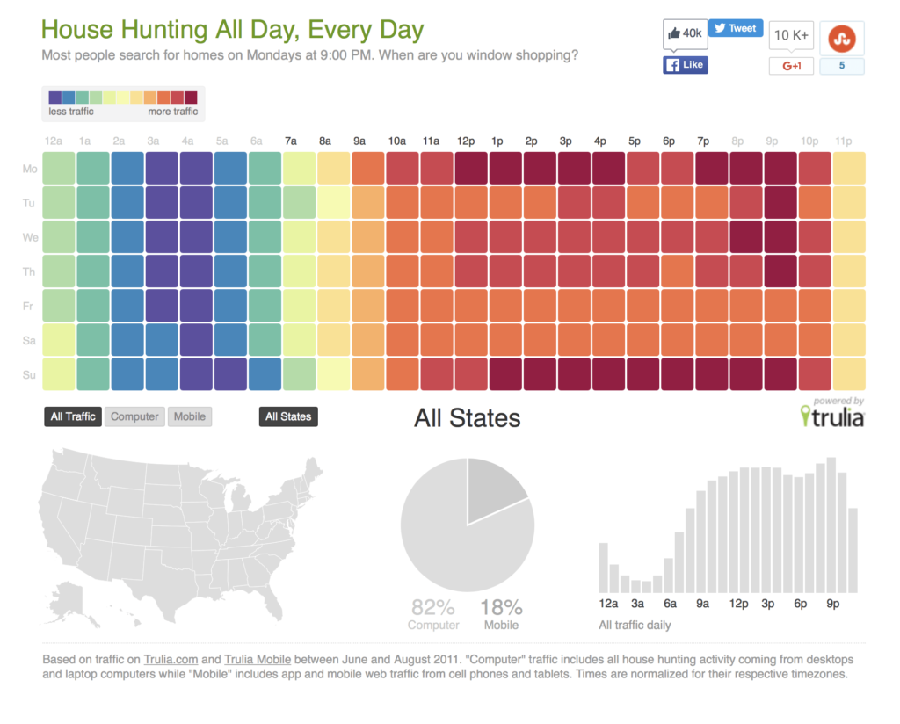
Task: Select the All Traffic filter
Action: click(73, 416)
